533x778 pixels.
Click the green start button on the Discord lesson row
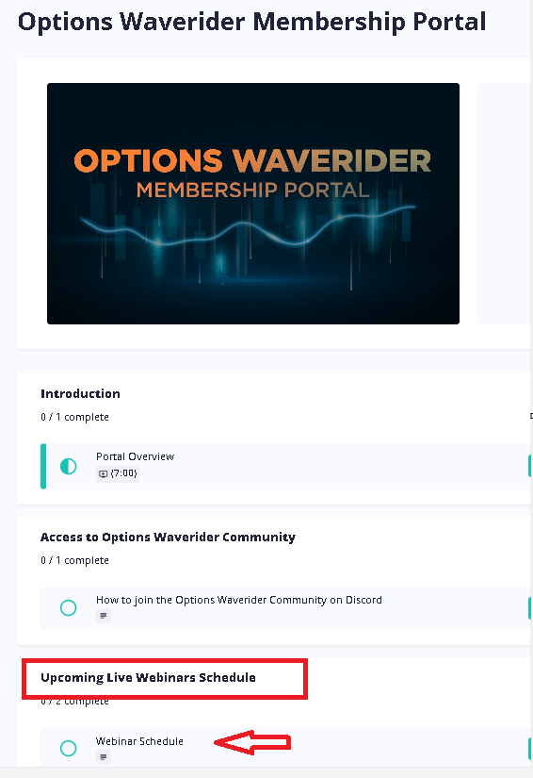pos(530,608)
